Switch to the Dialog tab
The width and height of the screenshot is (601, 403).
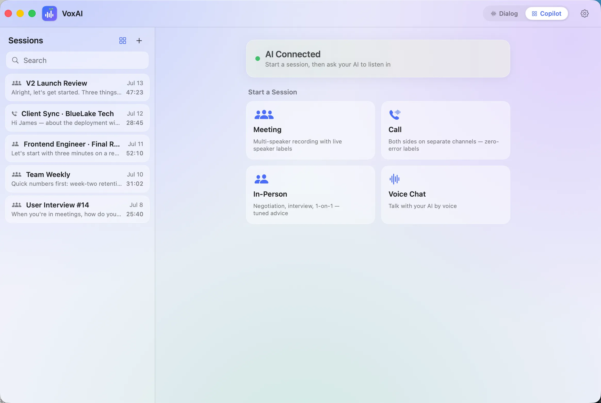tap(504, 13)
